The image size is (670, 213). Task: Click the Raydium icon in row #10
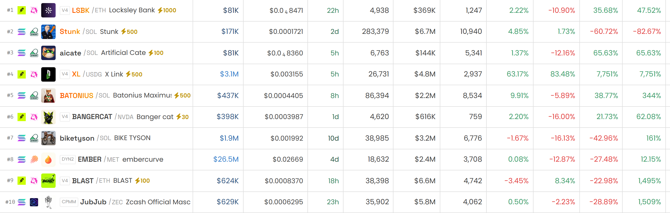point(34,202)
